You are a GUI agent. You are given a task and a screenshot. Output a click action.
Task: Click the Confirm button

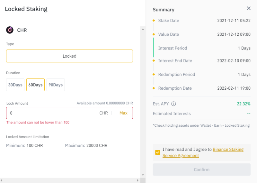tap(202, 169)
